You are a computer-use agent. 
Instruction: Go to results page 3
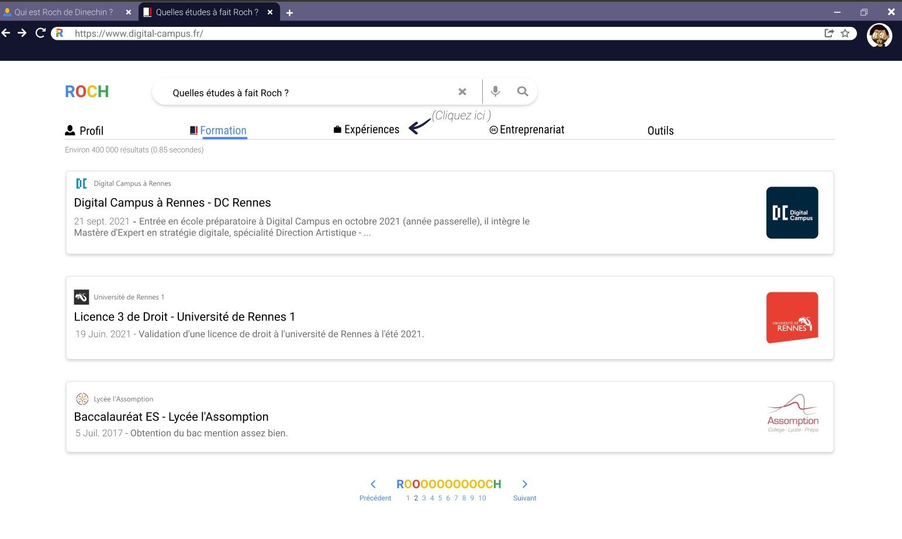424,498
